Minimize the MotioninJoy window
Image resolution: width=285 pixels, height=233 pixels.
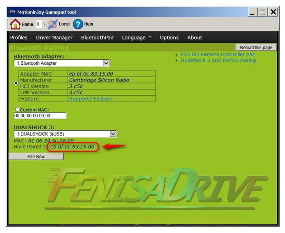253,12
